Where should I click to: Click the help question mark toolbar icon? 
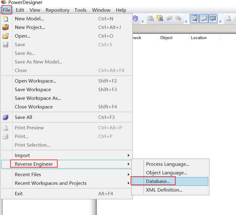pyautogui.click(x=136, y=18)
